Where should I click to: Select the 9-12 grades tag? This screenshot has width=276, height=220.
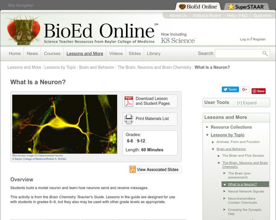(x=141, y=141)
